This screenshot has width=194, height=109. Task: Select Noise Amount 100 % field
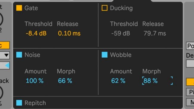click(35, 81)
